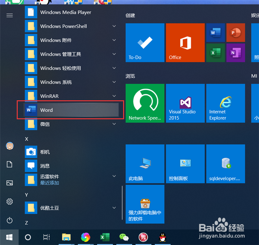Viewport: 259px width, 245px height.
Task: Open QQ penguin on the taskbar
Action: 162,237
